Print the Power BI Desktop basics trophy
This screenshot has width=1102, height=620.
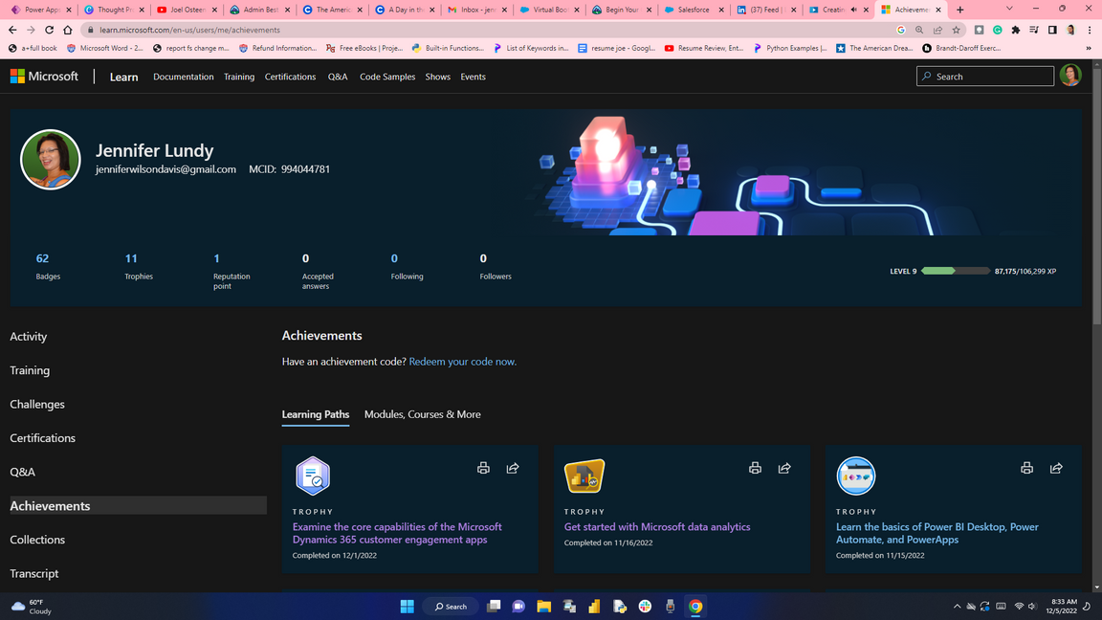point(1026,468)
